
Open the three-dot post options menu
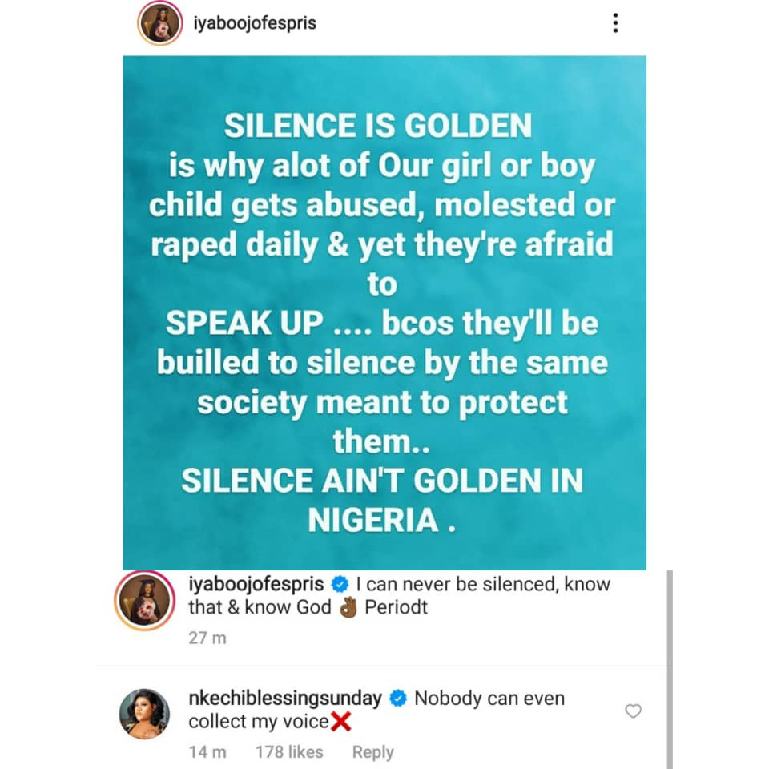tap(615, 23)
